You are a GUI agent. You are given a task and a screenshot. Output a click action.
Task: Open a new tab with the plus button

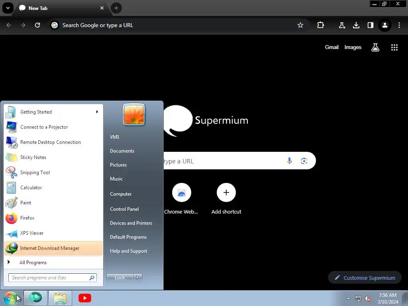click(116, 8)
